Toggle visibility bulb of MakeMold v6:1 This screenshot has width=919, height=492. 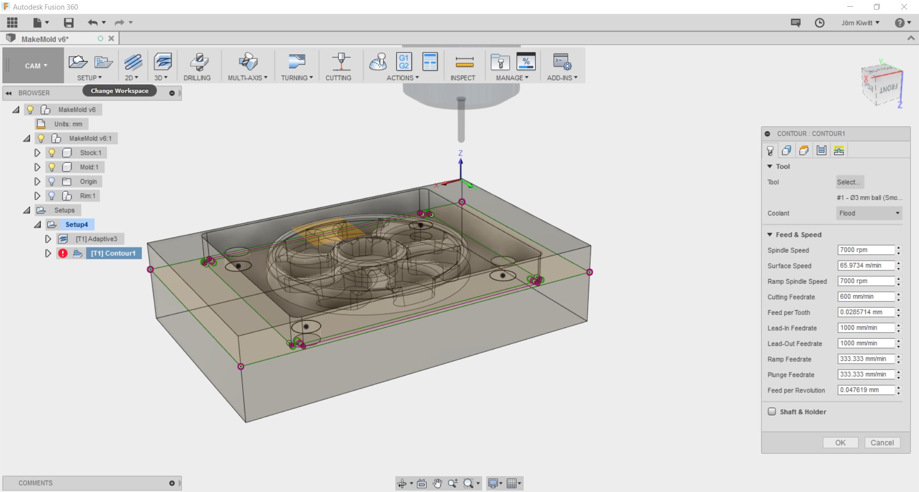[41, 138]
